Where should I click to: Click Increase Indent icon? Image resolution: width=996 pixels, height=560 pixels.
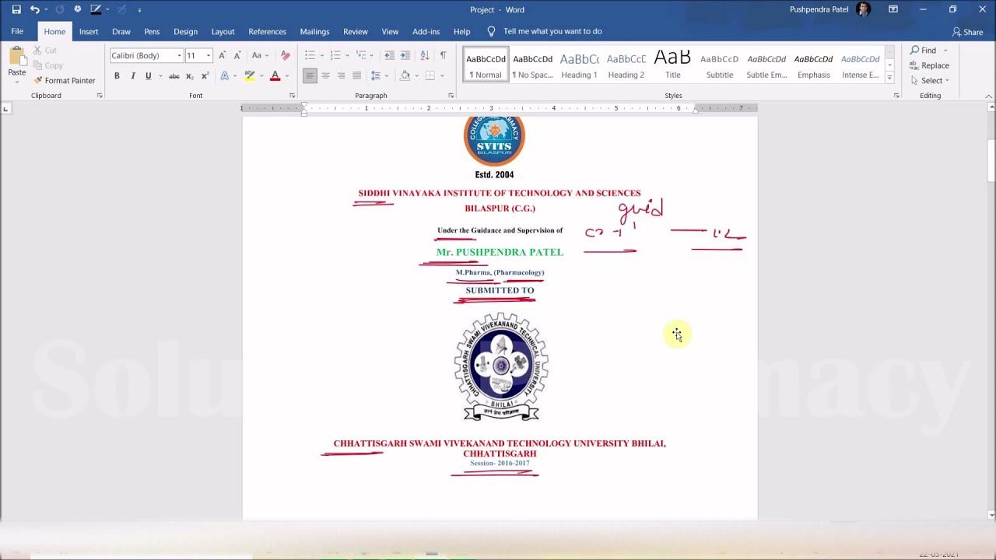coord(405,55)
